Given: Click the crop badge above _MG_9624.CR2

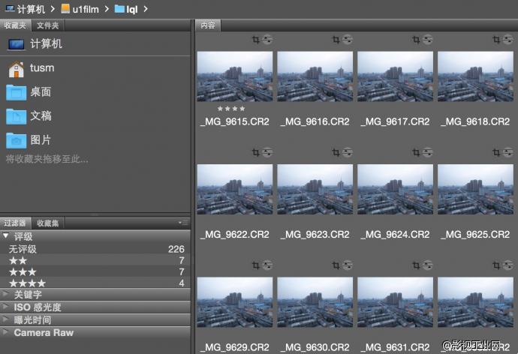Looking at the screenshot, I should point(416,152).
